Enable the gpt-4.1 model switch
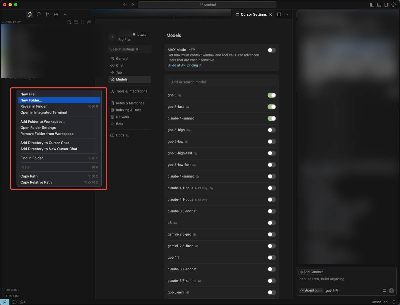 point(272,258)
